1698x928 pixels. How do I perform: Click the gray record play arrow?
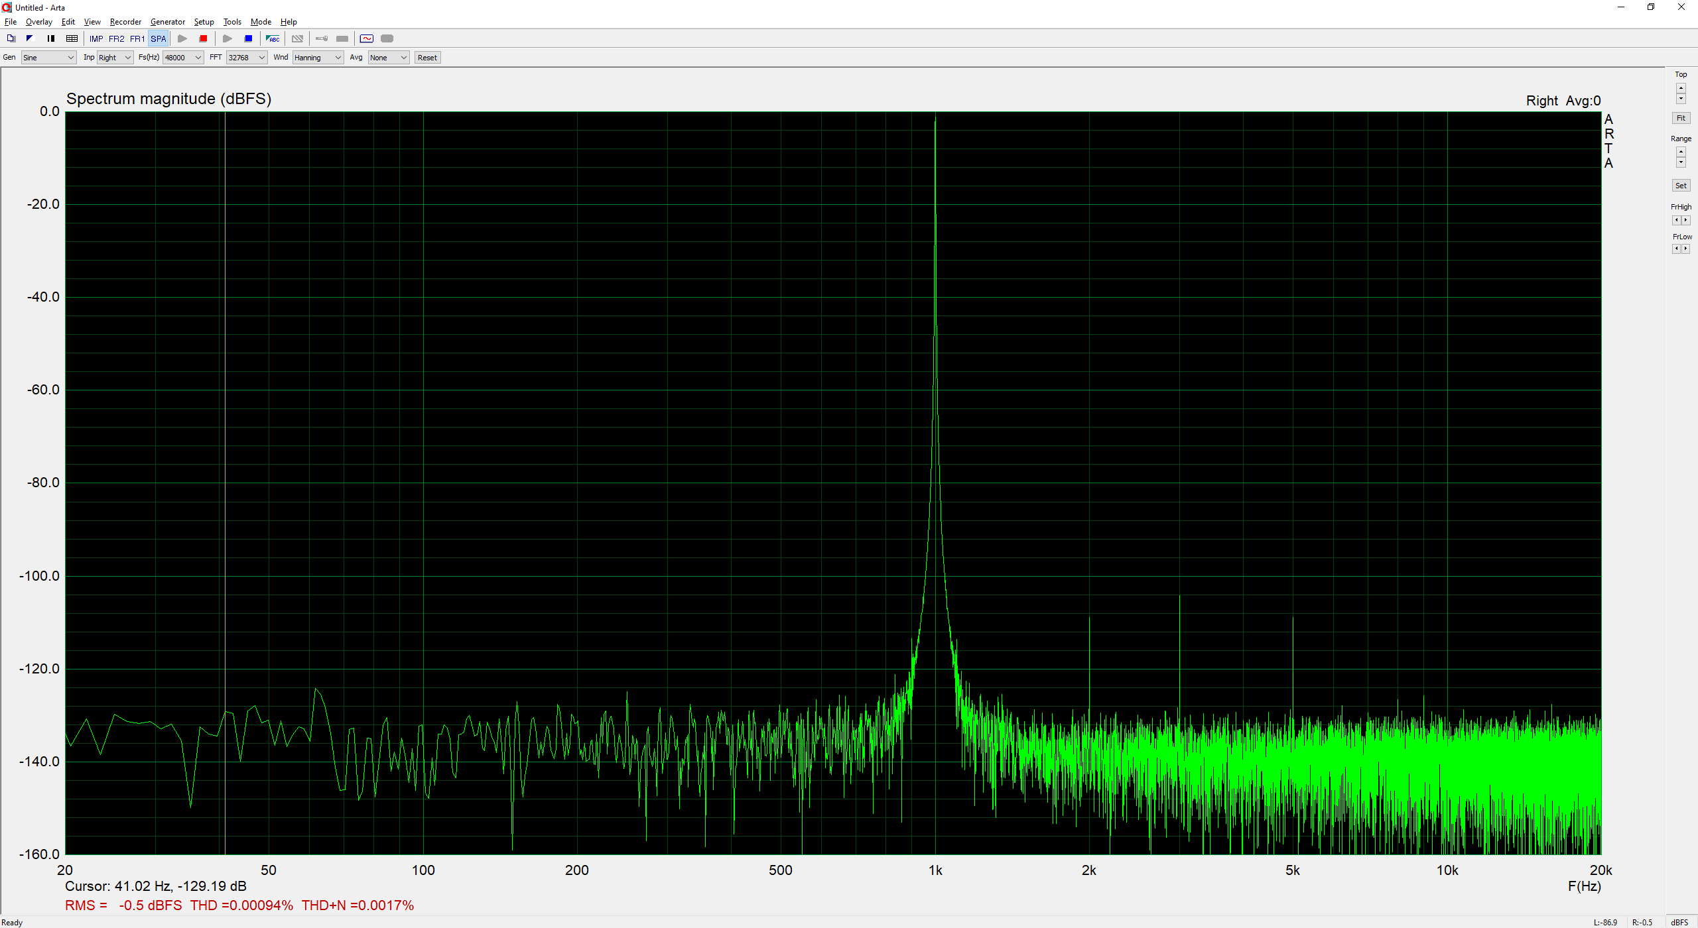tap(182, 38)
